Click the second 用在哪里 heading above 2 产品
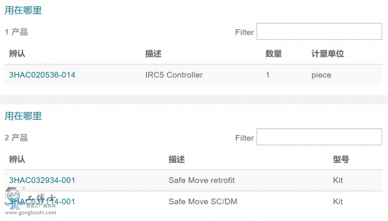The width and height of the screenshot is (388, 221). point(23,116)
